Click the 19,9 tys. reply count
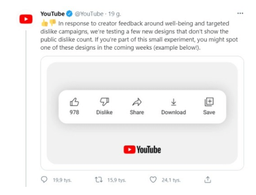Screen dimensions: 256x195 coord(62,180)
